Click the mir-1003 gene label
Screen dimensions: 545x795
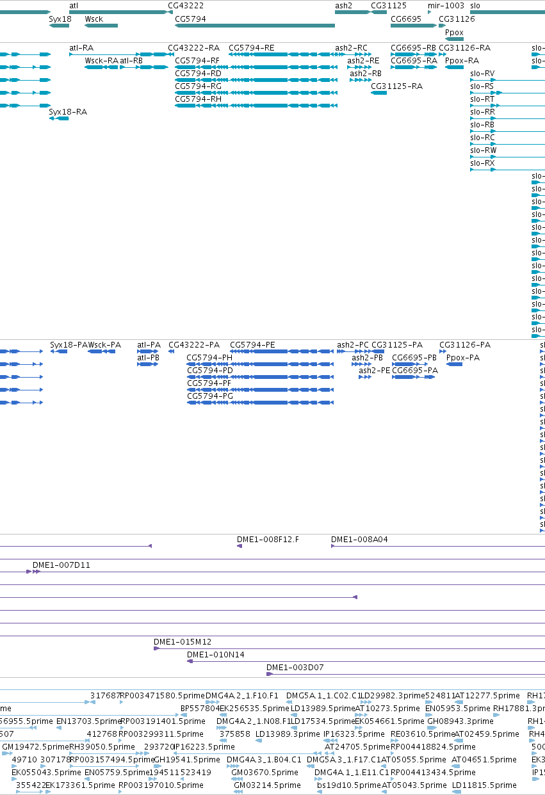tap(446, 5)
